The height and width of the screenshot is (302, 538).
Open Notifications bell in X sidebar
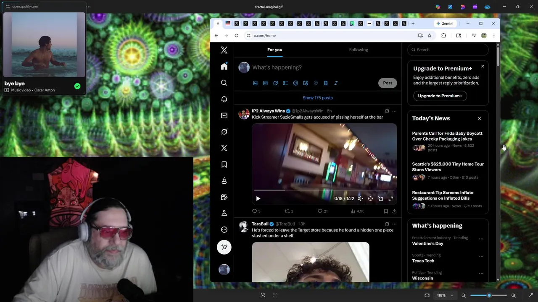(x=224, y=99)
